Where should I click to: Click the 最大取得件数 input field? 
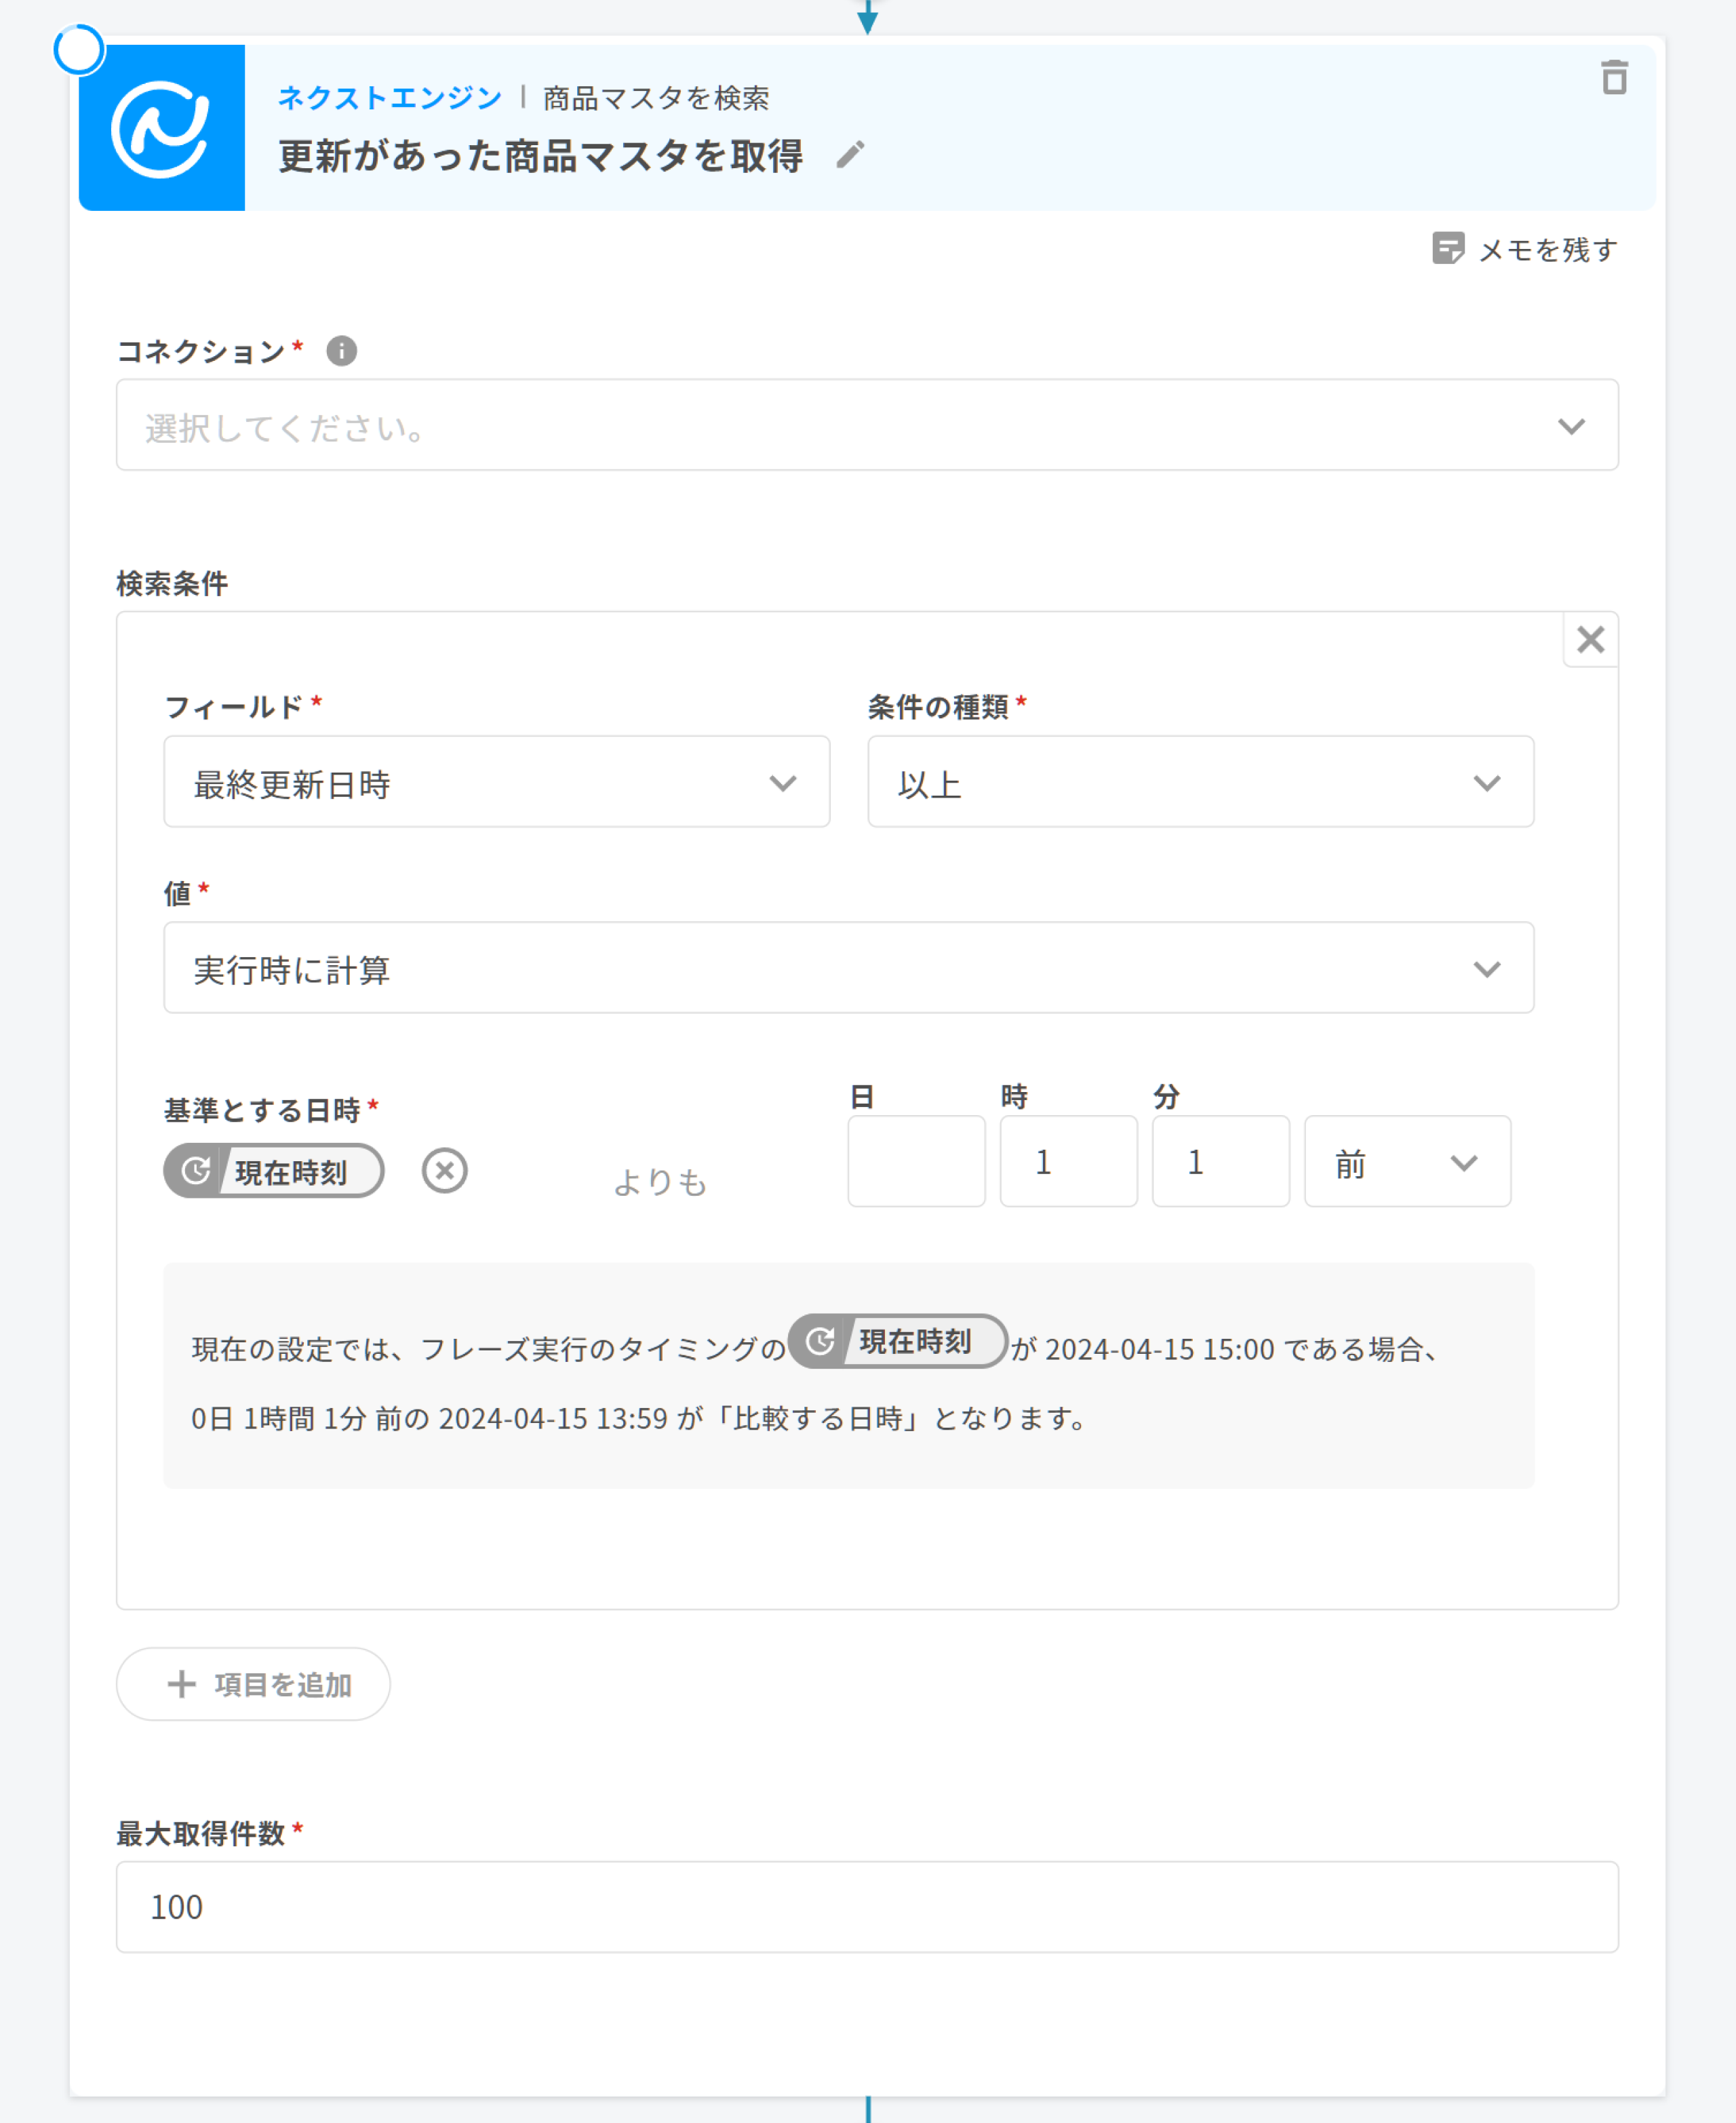(x=866, y=1906)
